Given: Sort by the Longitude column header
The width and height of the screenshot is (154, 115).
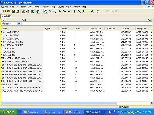Looking at the screenshot, I should point(143,29).
